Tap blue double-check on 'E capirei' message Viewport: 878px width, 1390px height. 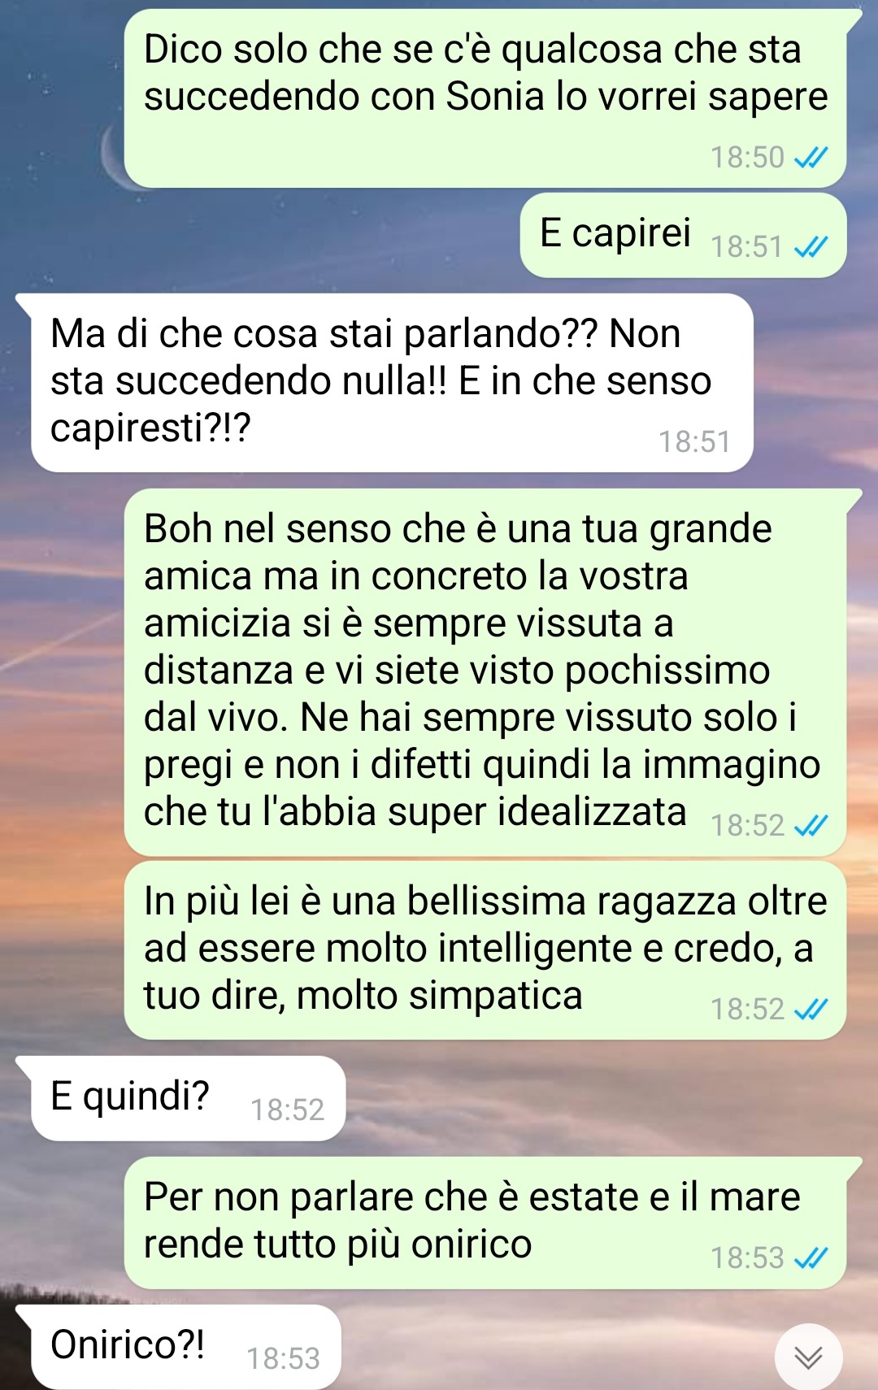[811, 247]
